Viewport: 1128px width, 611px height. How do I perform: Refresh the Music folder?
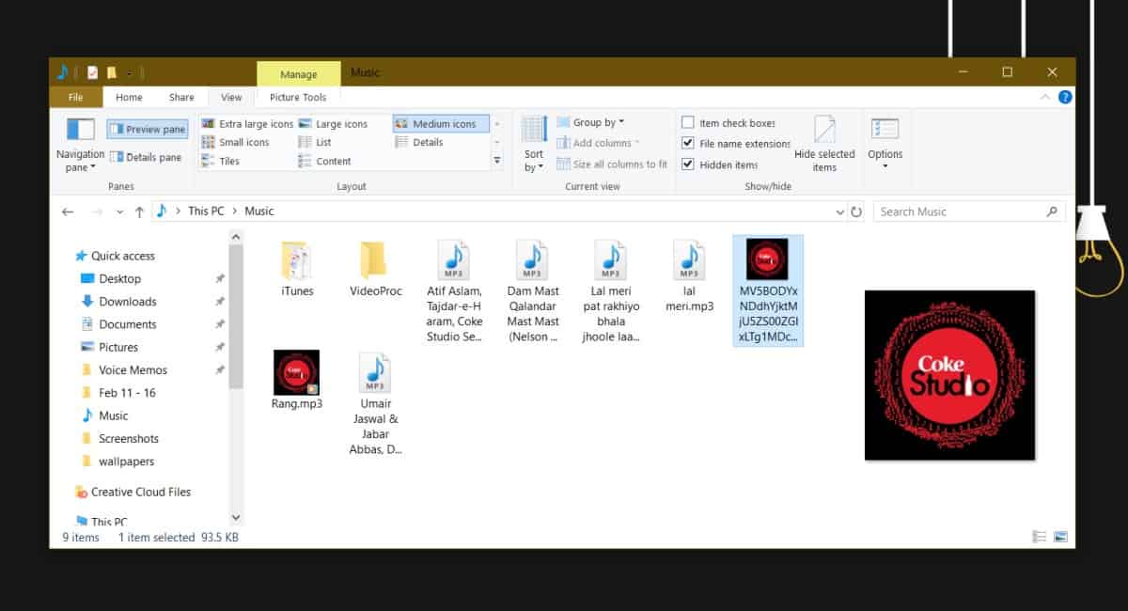856,212
